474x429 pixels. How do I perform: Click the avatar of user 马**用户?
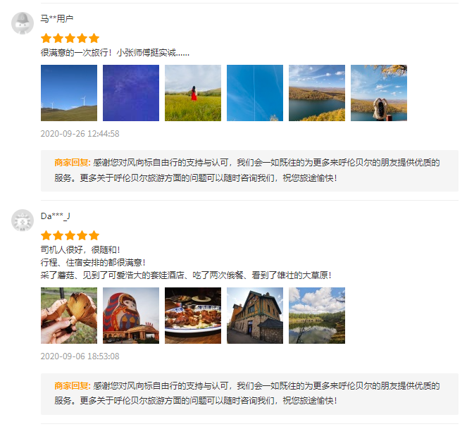tap(23, 23)
